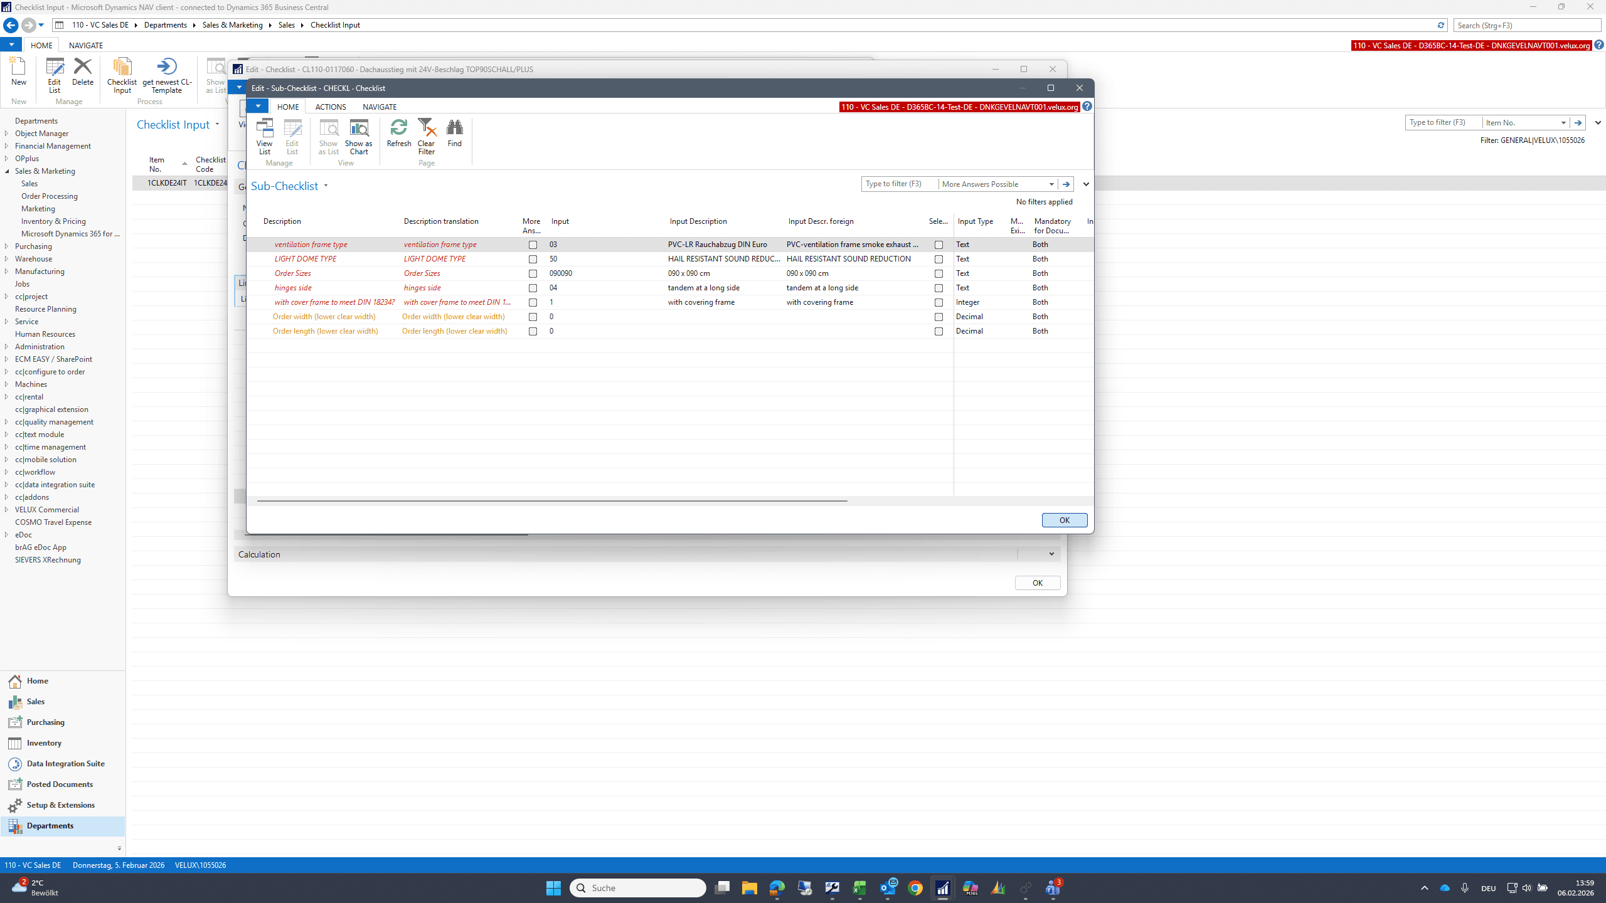The image size is (1606, 903).
Task: Open Google Chrome from taskbar
Action: 915,888
